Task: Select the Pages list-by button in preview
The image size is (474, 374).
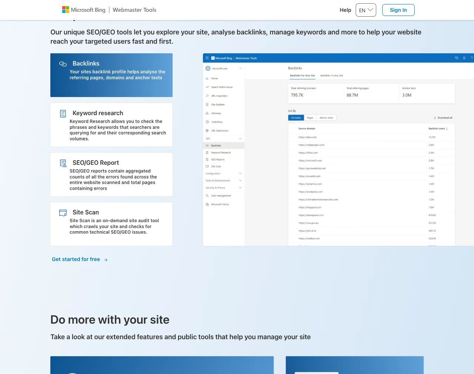Action: coord(310,118)
